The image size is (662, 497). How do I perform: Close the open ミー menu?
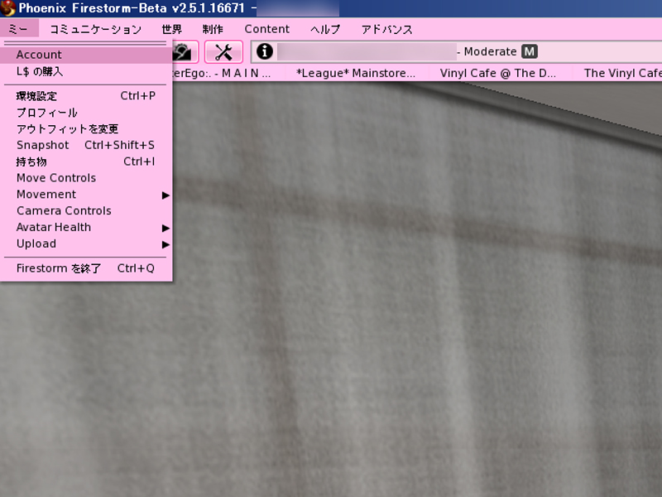[19, 29]
